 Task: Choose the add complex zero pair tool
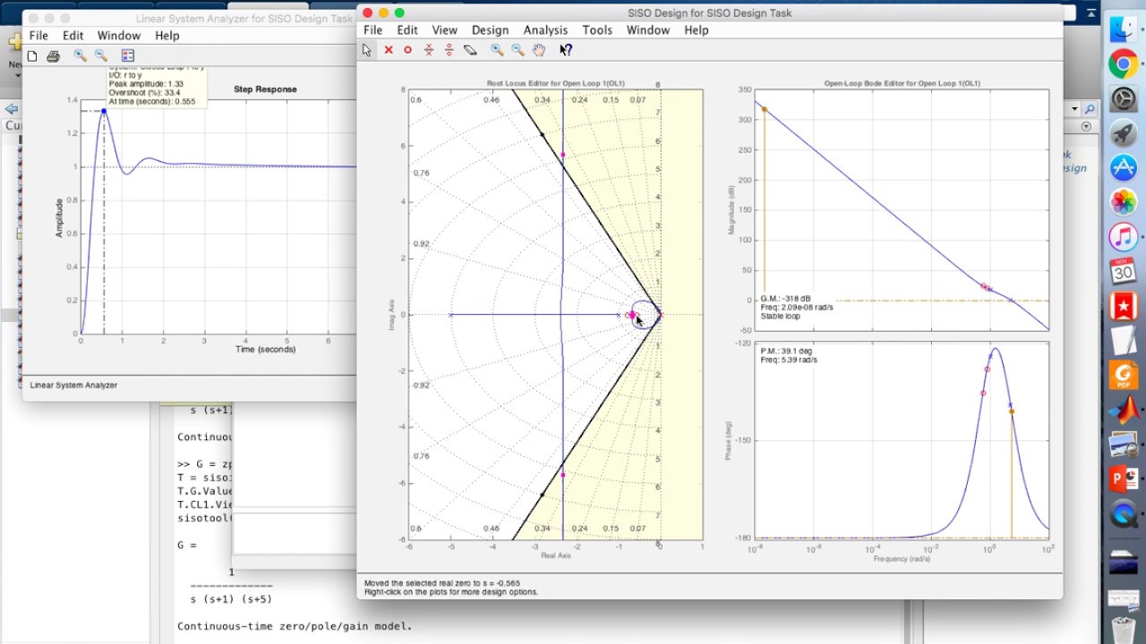click(449, 50)
